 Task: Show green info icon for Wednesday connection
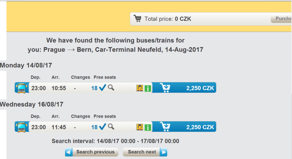point(148,127)
